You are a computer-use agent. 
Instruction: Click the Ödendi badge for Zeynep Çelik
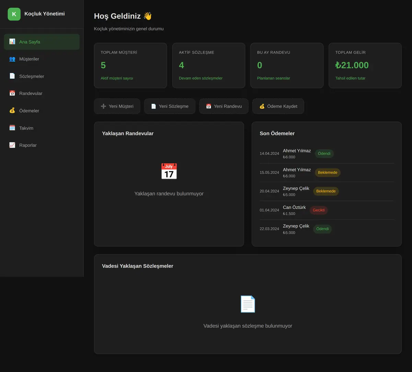(x=322, y=229)
